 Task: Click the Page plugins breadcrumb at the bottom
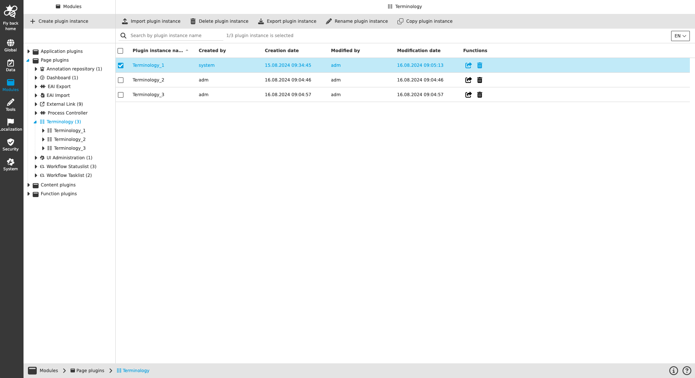point(90,370)
